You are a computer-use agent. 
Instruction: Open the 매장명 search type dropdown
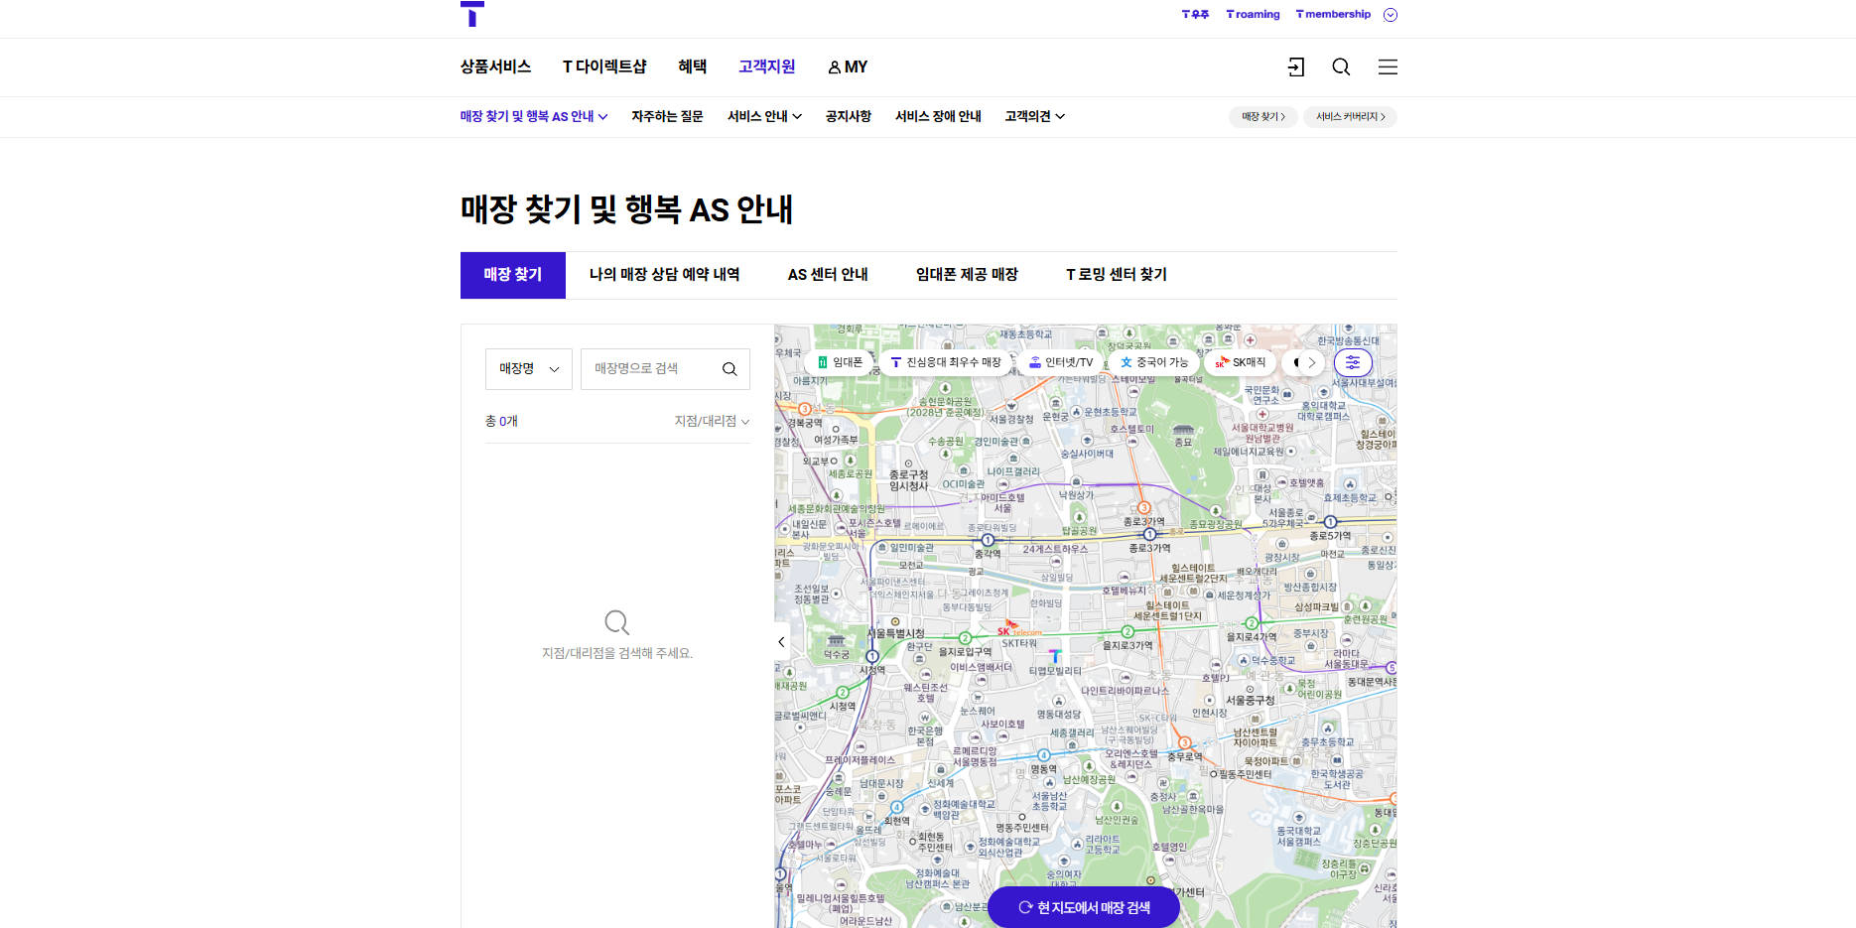(x=528, y=368)
